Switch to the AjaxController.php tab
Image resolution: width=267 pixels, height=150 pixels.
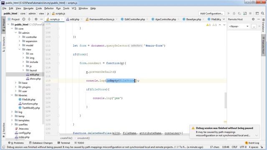[166, 20]
